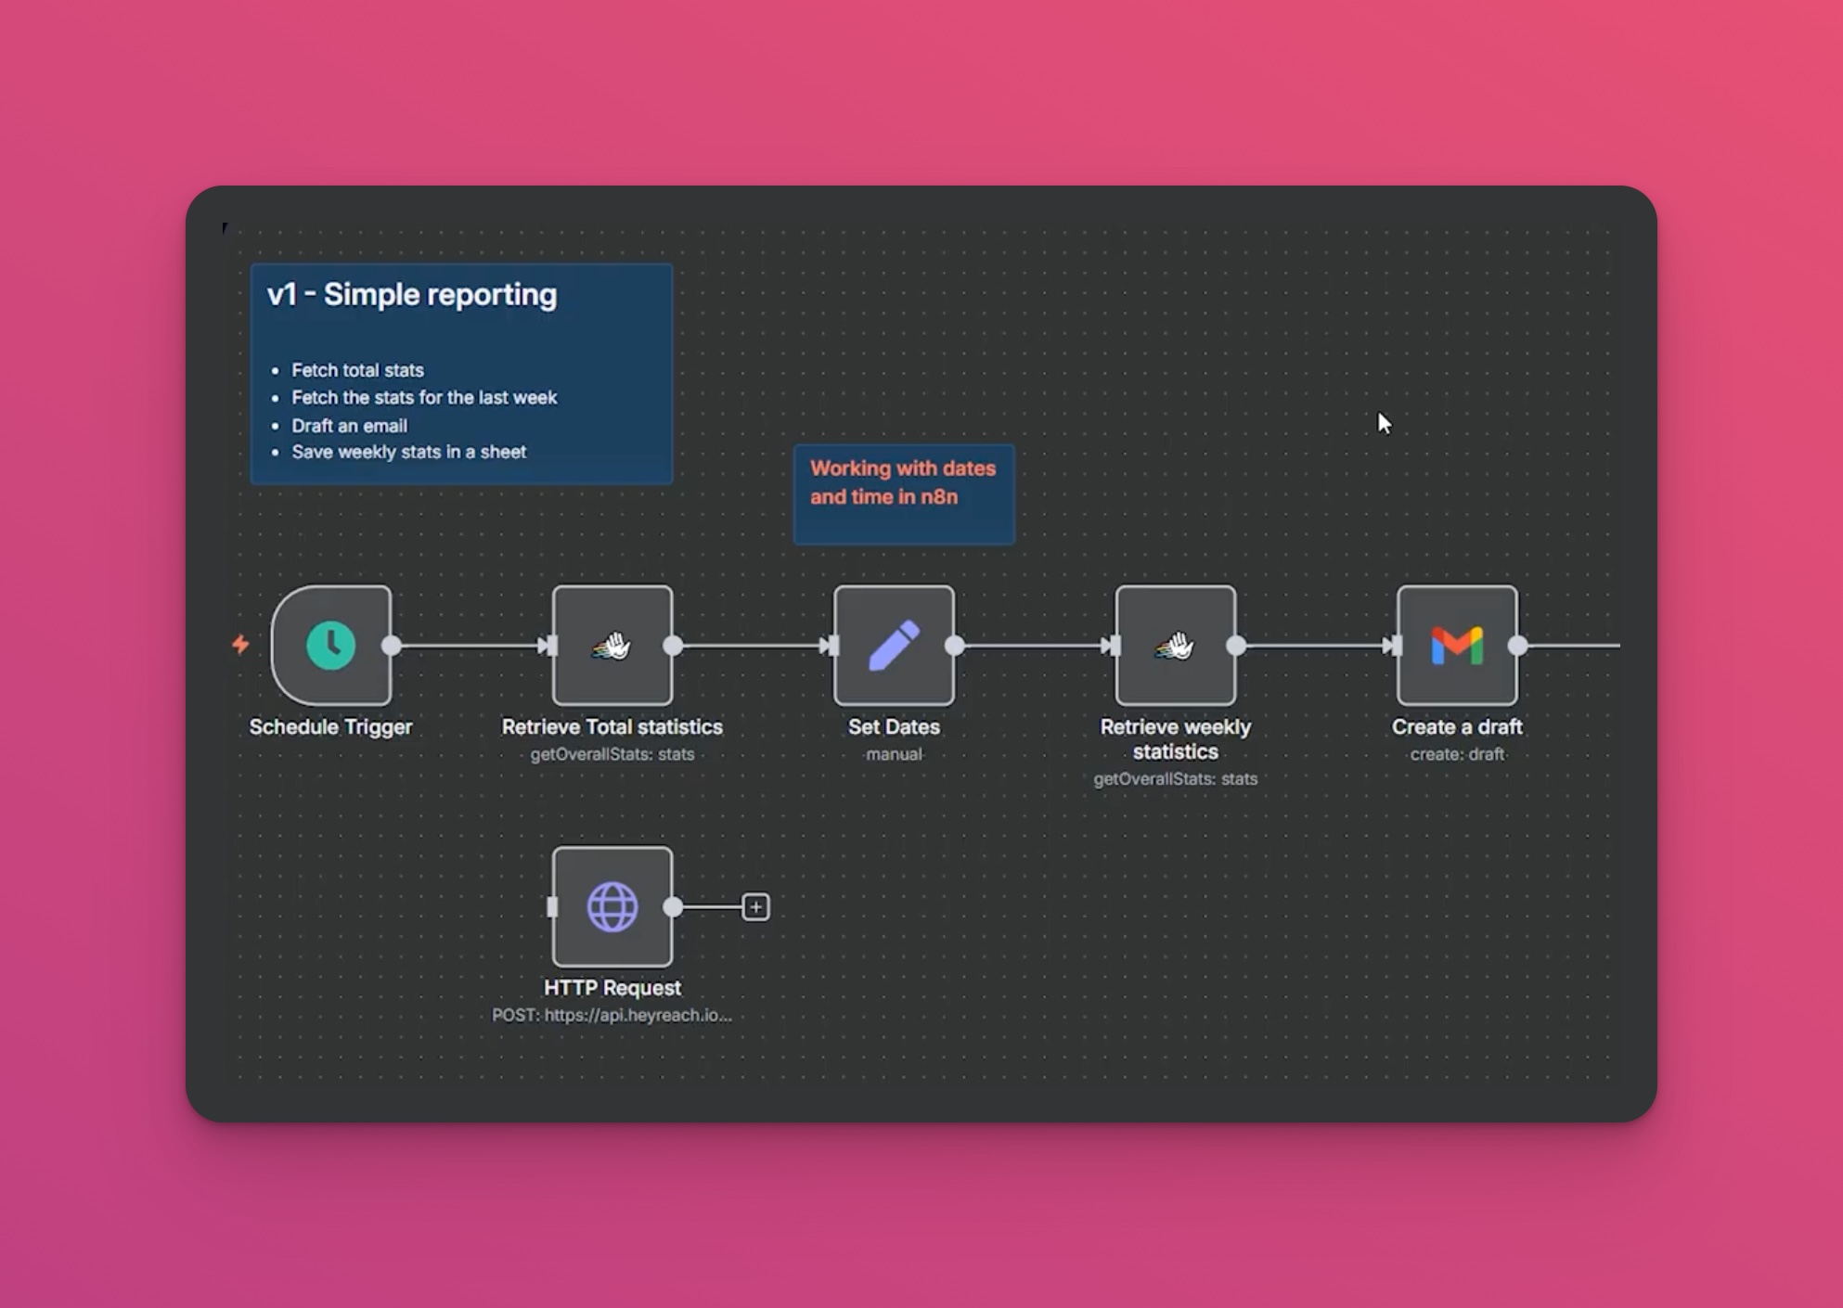
Task: Open the Set Dates pencil node
Action: coord(893,646)
